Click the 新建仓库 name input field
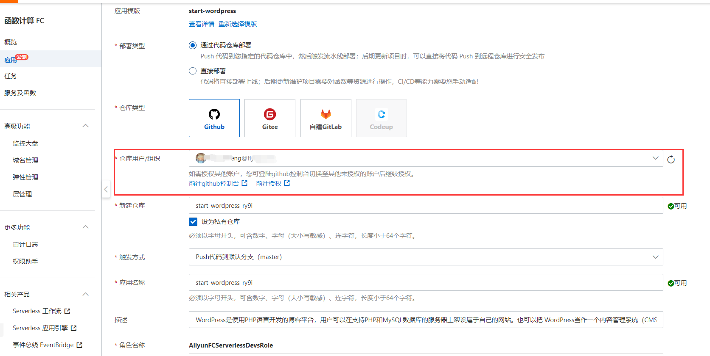The width and height of the screenshot is (710, 356). point(426,205)
